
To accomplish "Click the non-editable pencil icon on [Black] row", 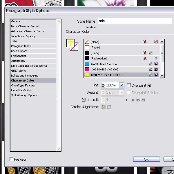I will tap(145, 53).
